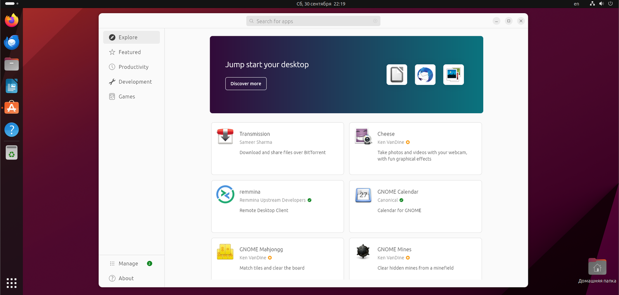Click the network status icon in top bar
Image resolution: width=619 pixels, height=295 pixels.
pos(592,4)
